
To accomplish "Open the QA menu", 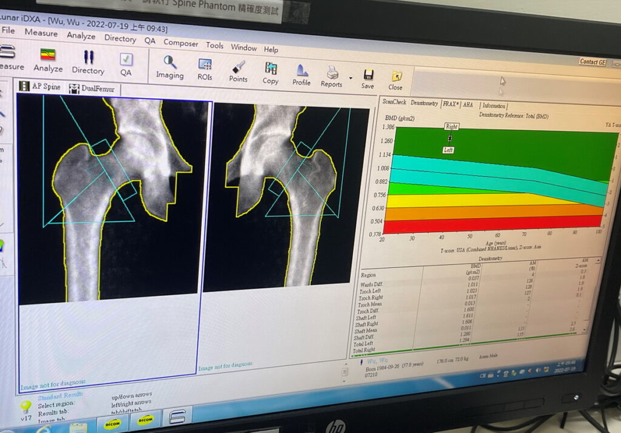I will [x=150, y=41].
